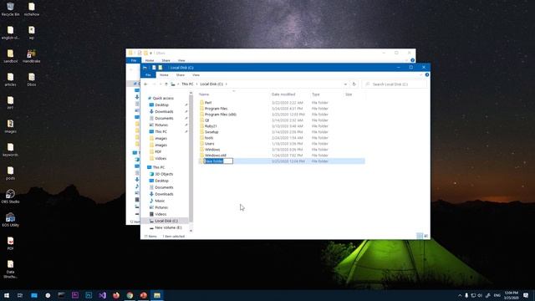The width and height of the screenshot is (535, 301).
Task: Select the OBS Studio desktop icon
Action: coord(10,196)
